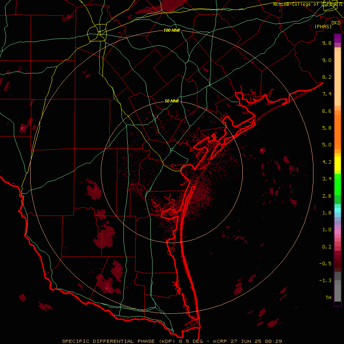This screenshot has height=344, width=344.
Task: Click the -1.3 value on the scale
Action: point(325,281)
